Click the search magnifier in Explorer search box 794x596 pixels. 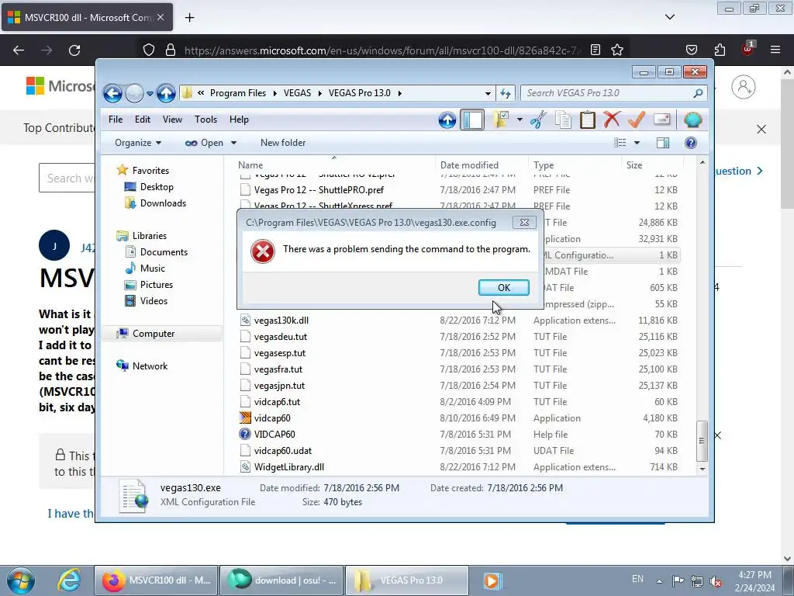tap(698, 93)
